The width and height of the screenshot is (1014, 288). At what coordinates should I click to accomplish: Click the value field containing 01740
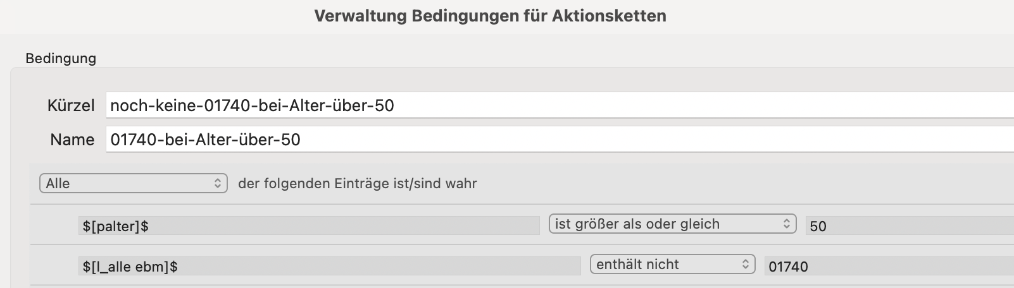click(x=889, y=266)
